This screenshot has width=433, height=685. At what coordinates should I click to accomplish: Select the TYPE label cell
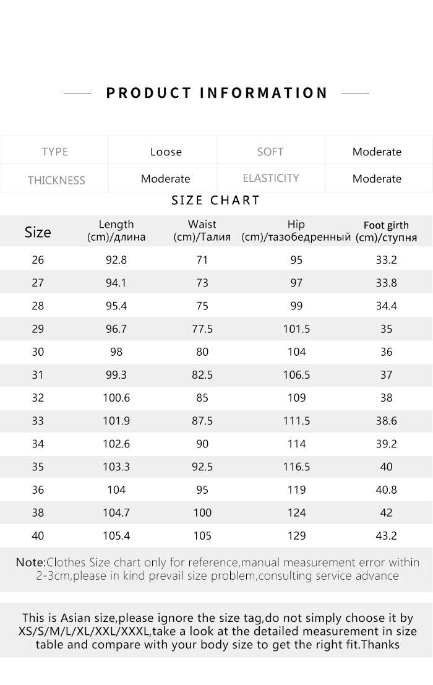click(54, 152)
